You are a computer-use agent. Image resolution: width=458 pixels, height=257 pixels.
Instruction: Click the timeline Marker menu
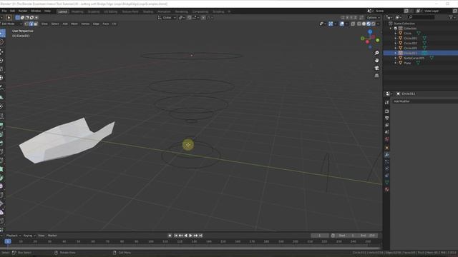point(52,236)
